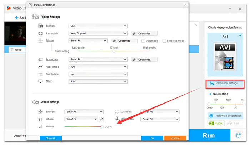Click the Volume slider handle at 200%
This screenshot has width=250, height=145.
point(102,126)
